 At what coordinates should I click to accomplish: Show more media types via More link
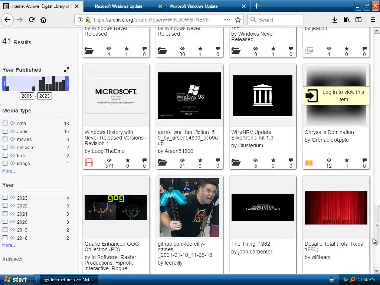[9, 171]
